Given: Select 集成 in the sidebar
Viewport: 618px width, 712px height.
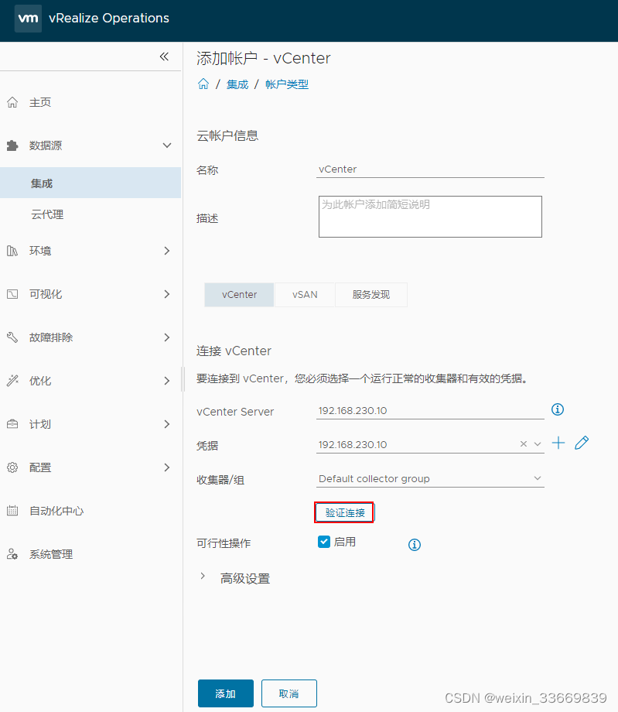Looking at the screenshot, I should (90, 183).
